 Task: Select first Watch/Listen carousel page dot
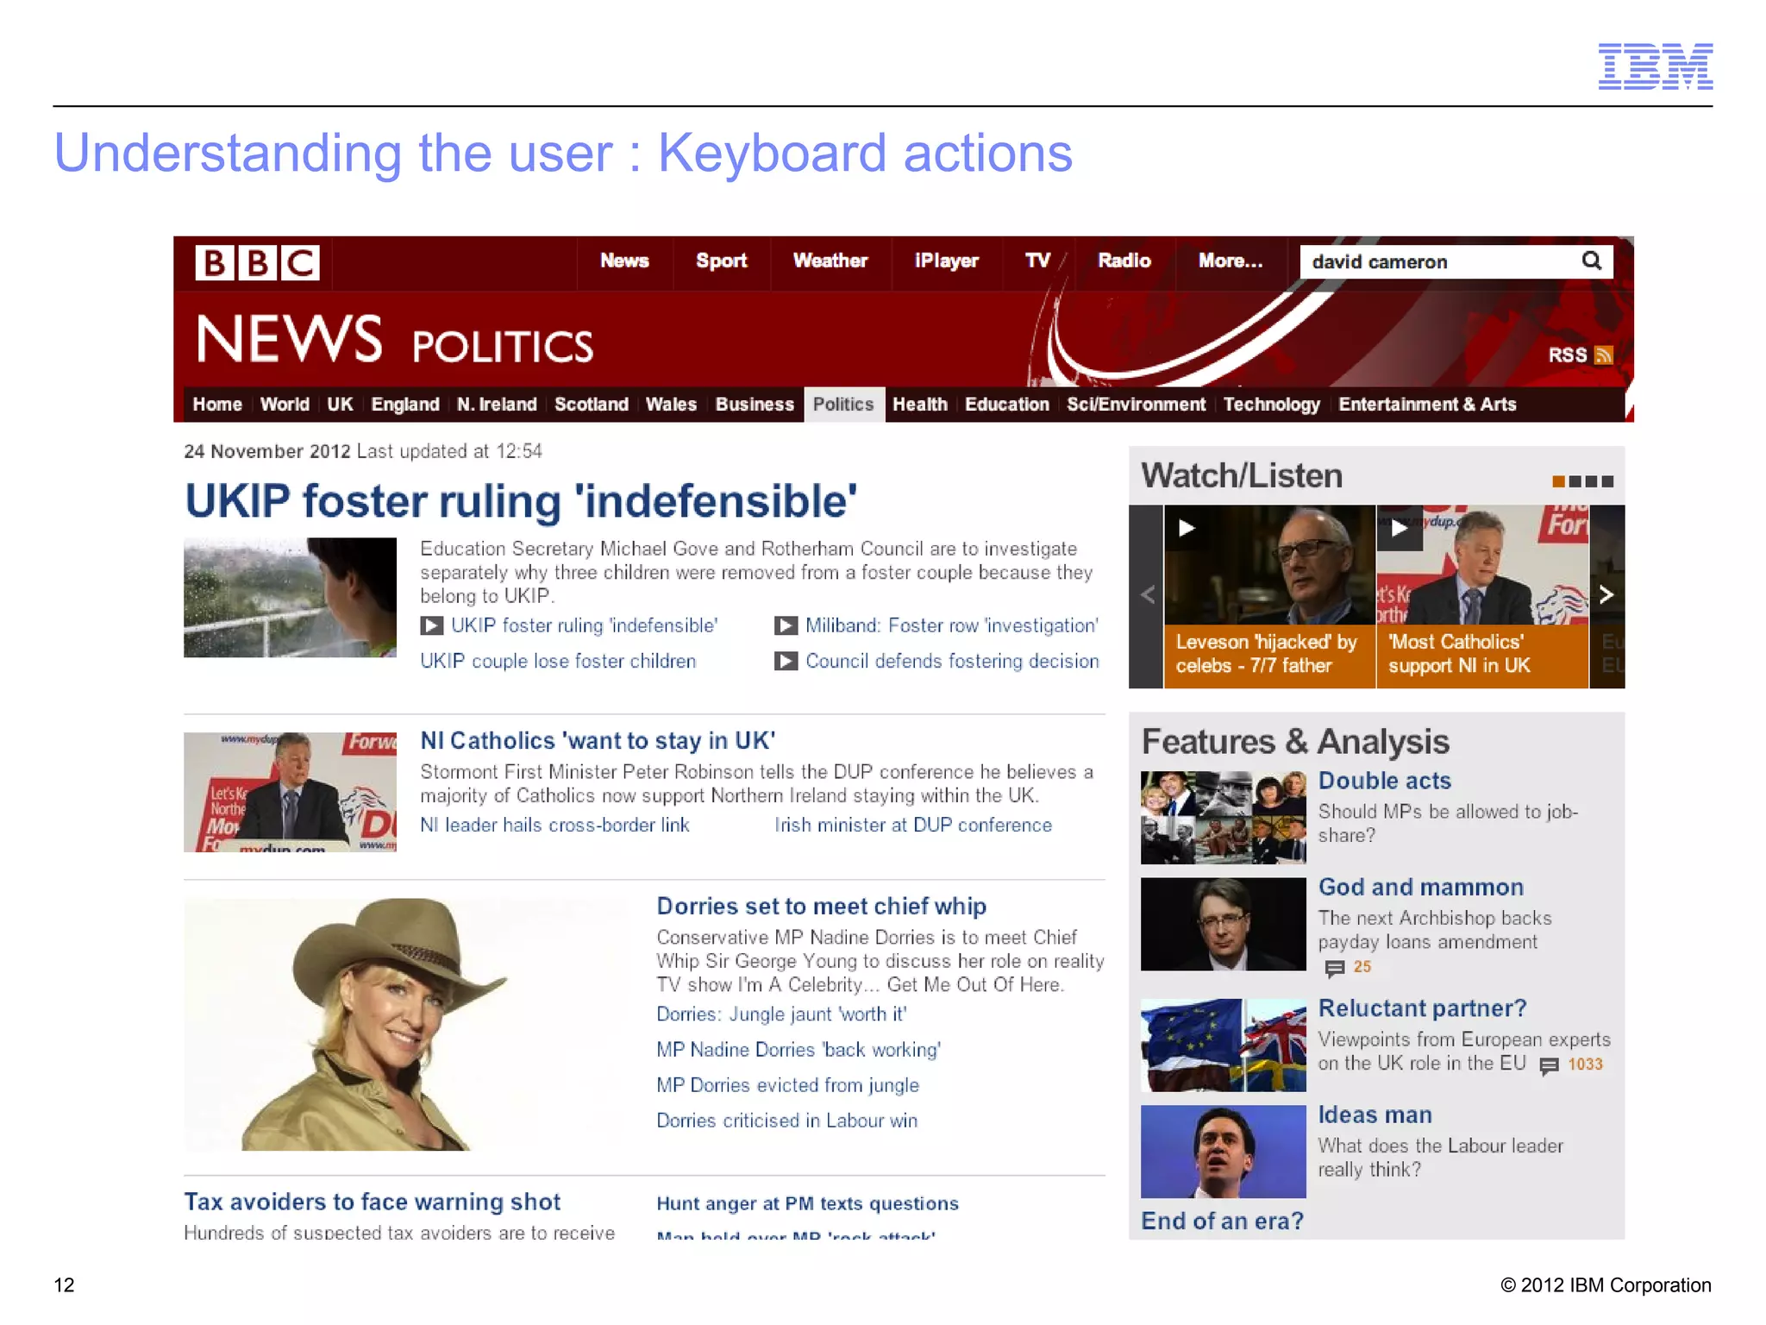tap(1559, 481)
